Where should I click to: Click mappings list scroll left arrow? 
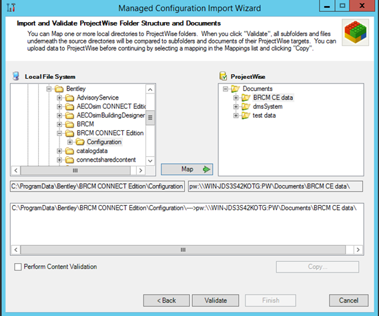tap(16, 250)
